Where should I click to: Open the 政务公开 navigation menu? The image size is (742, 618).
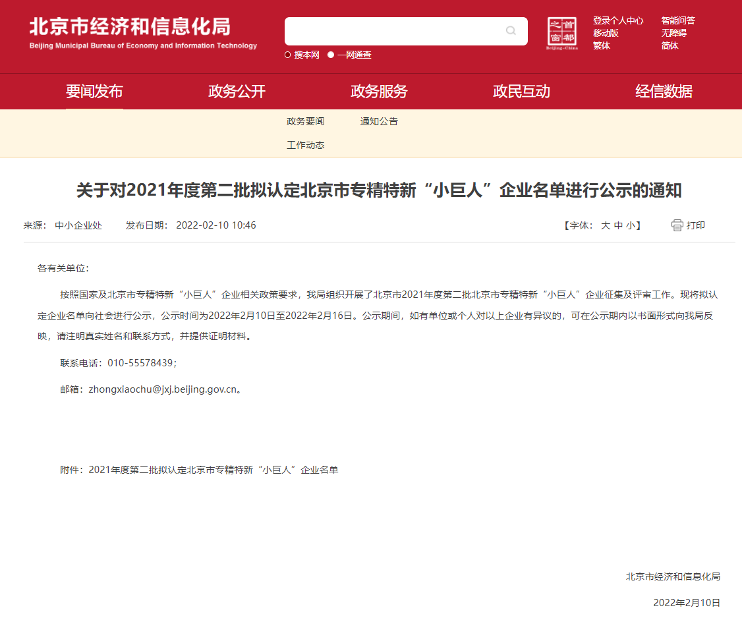pyautogui.click(x=237, y=92)
